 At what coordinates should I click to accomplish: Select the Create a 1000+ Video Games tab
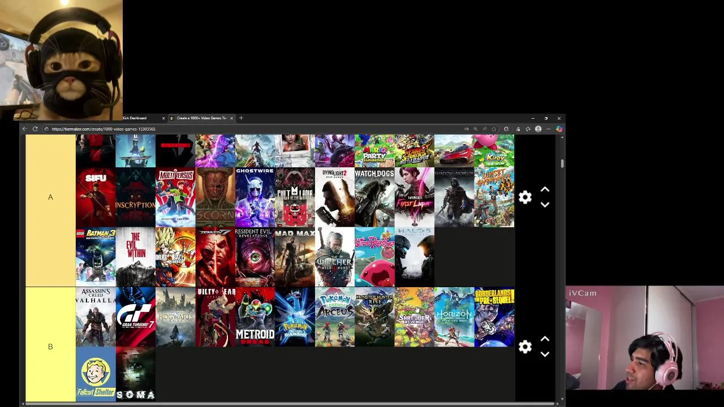point(201,118)
